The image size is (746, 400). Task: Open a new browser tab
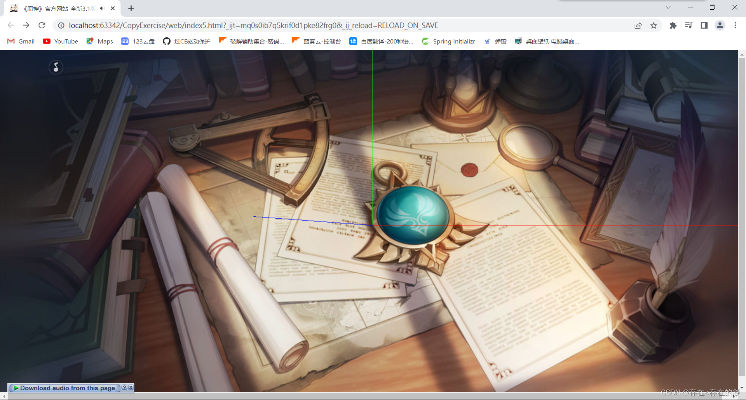click(x=131, y=8)
